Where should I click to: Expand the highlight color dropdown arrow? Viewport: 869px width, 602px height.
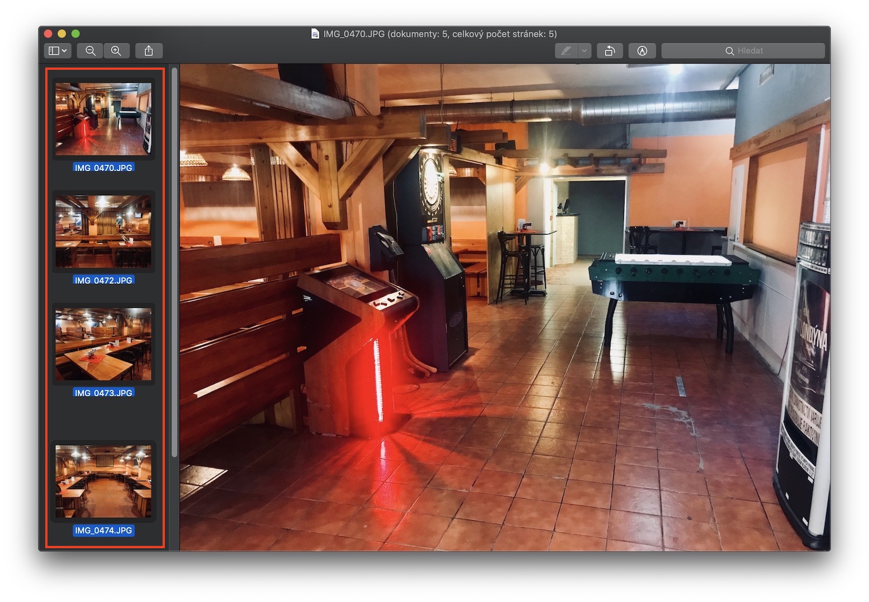[584, 51]
